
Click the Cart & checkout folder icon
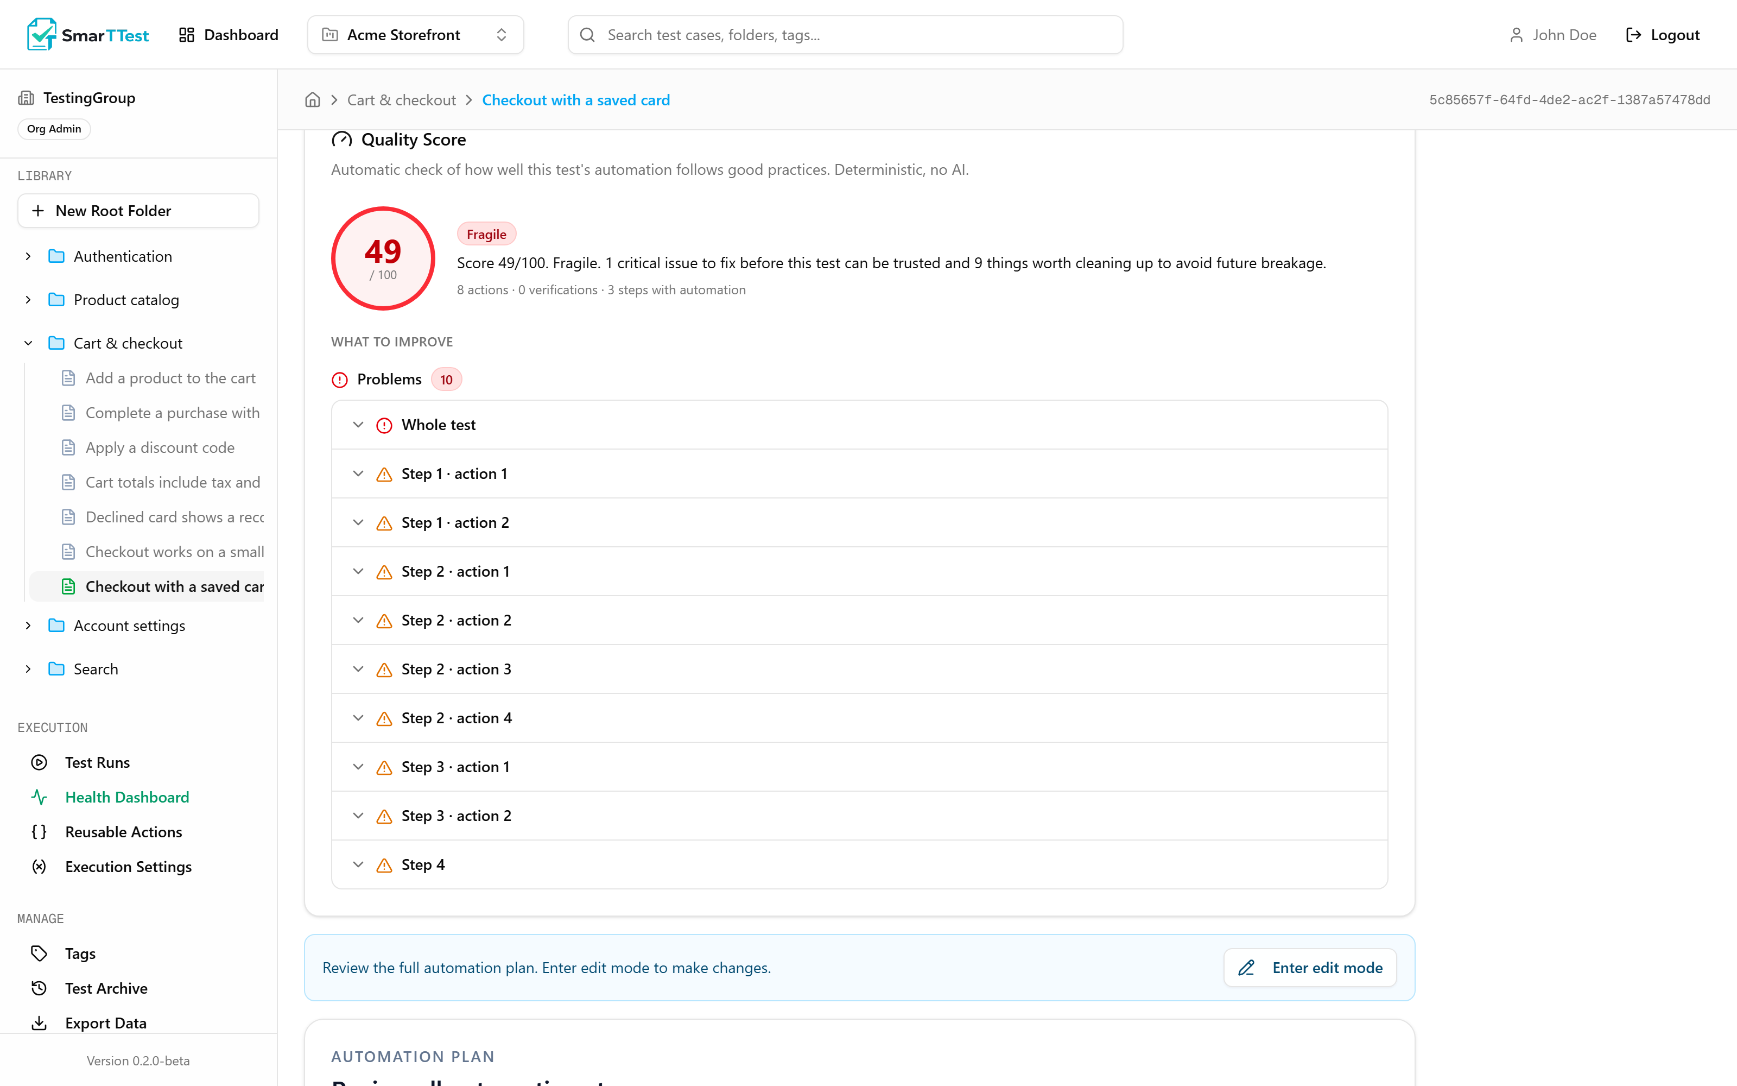click(x=56, y=343)
